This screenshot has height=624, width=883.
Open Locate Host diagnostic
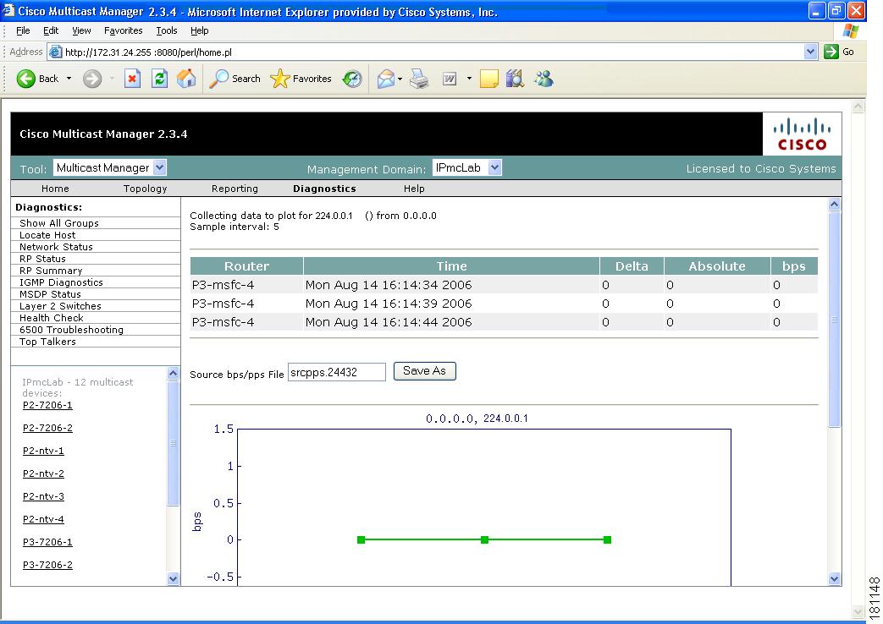[x=47, y=235]
